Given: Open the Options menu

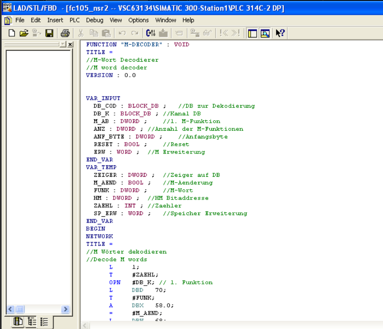Looking at the screenshot, I should point(139,20).
